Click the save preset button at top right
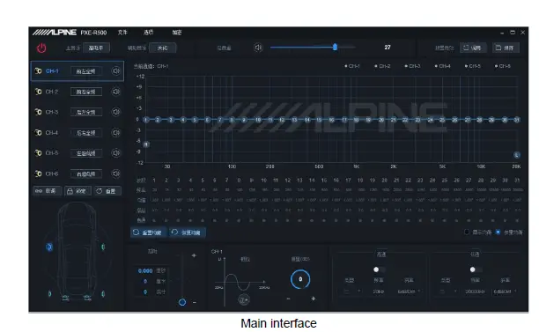539x332 pixels. pyautogui.click(x=505, y=48)
